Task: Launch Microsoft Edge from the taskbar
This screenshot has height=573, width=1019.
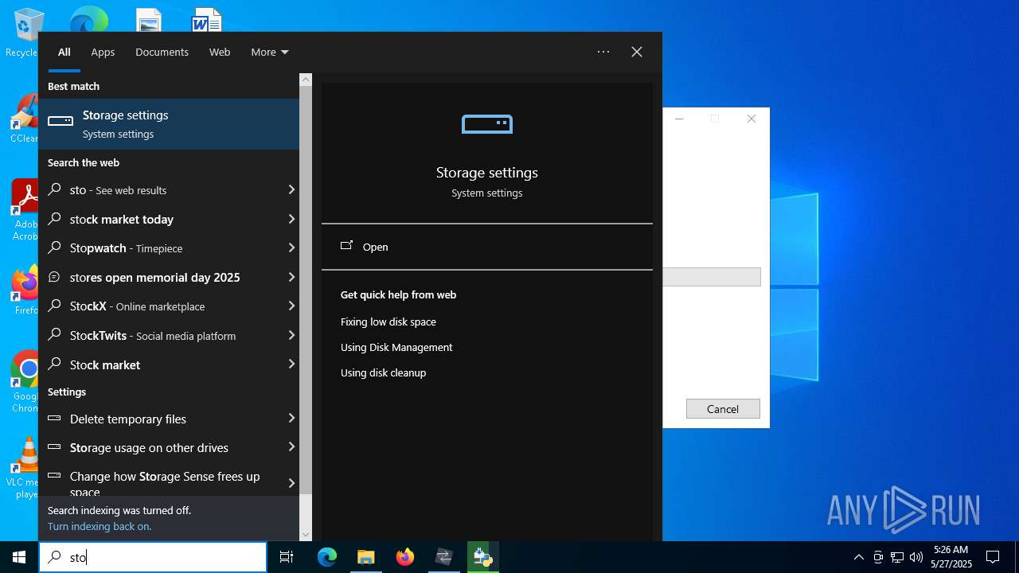Action: click(327, 557)
